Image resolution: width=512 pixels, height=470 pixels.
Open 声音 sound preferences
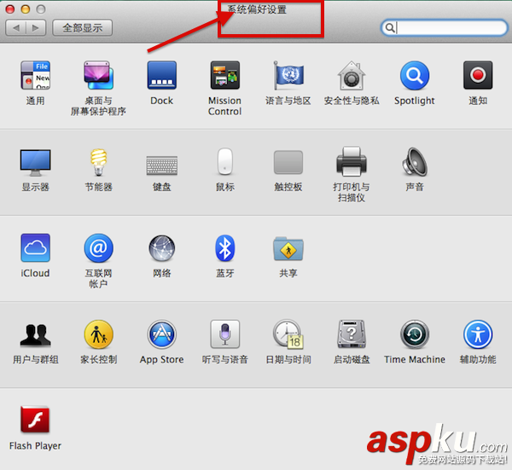pos(415,161)
